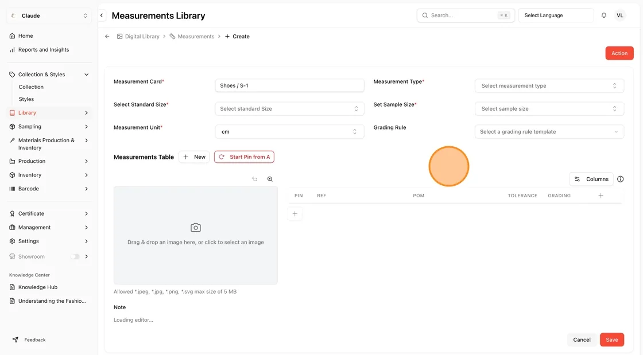Click the Measurement Card input field
The image size is (643, 355).
click(x=289, y=85)
